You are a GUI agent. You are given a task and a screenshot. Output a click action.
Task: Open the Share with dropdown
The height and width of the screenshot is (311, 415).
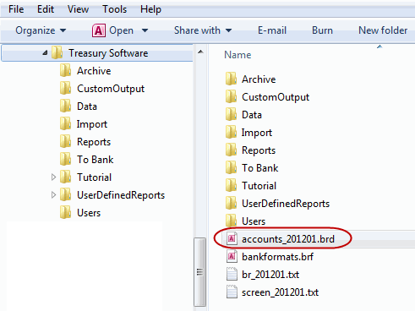tap(203, 30)
